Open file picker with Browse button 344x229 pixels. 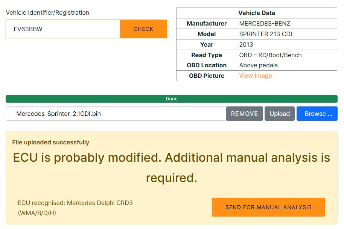(317, 114)
